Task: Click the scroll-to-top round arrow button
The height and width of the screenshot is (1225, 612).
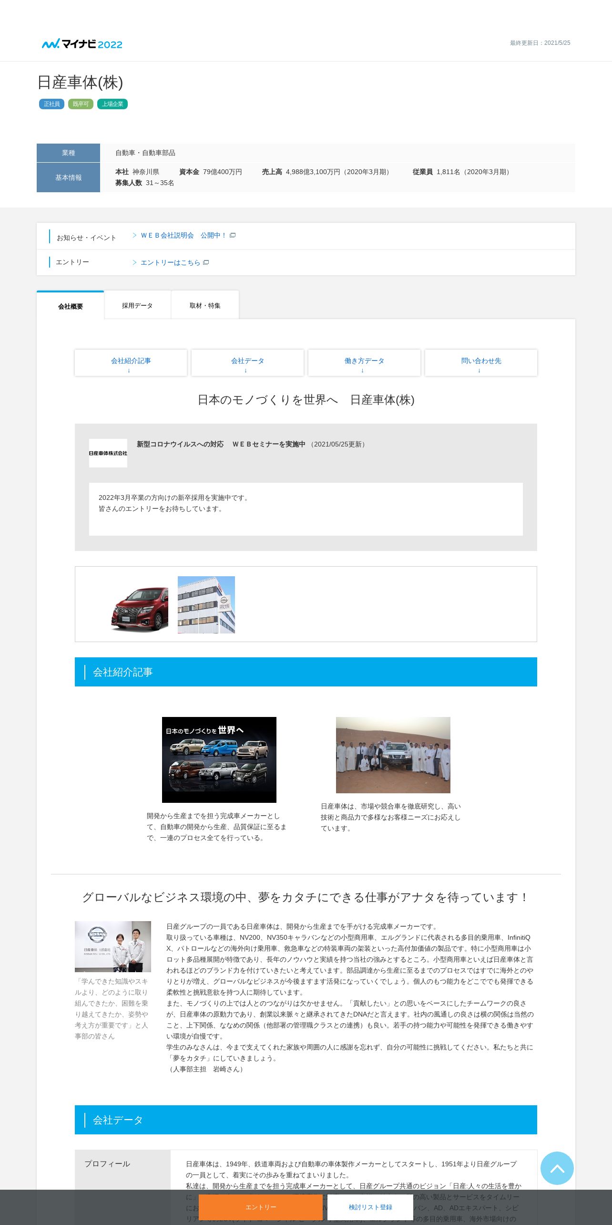Action: pyautogui.click(x=557, y=1168)
